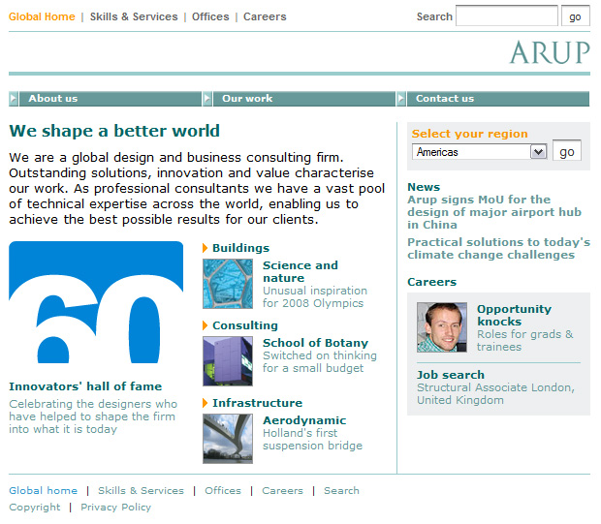Click the ARUP logo
This screenshot has height=524, width=601.
click(549, 51)
